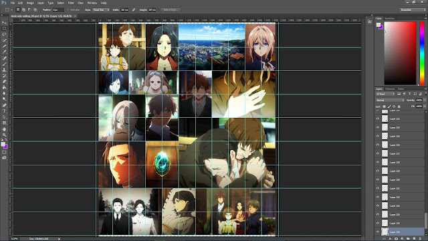Select the Paint Bucket tool
428x241 pixels.
[x=4, y=88]
